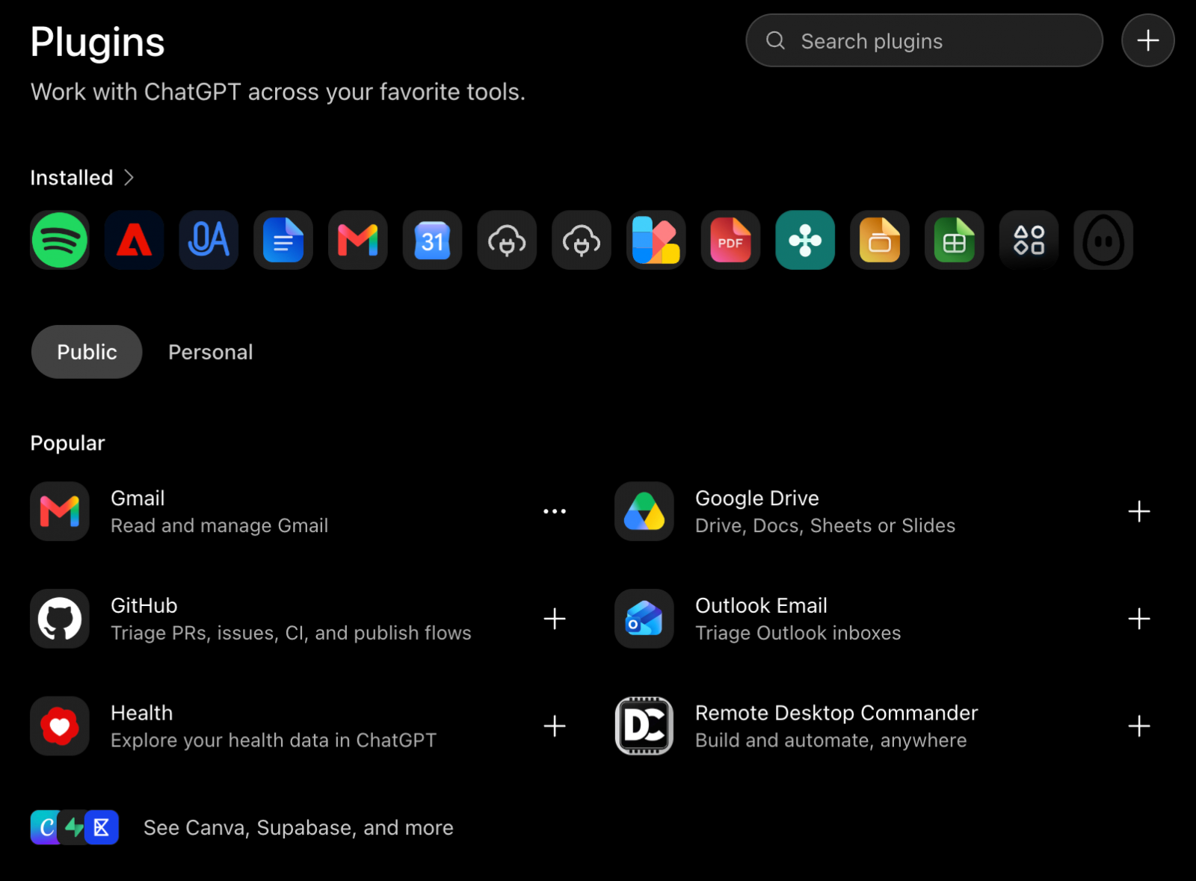Click the magnifier icon in the search box
Image resolution: width=1196 pixels, height=881 pixels.
(x=776, y=40)
